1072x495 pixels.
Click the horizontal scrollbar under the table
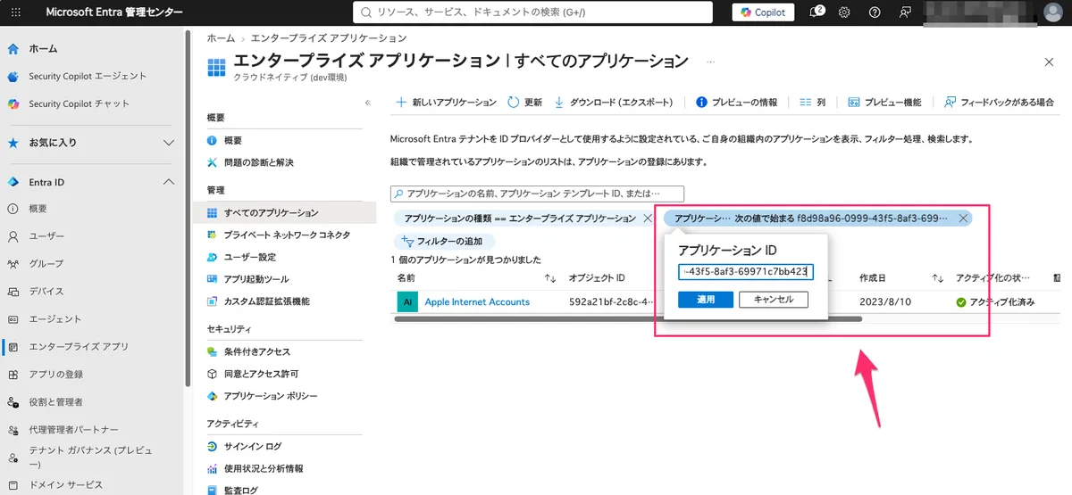628,318
